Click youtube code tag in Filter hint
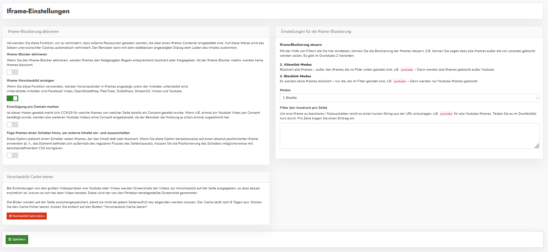Viewport: 548px width, 252px height. click(446, 114)
